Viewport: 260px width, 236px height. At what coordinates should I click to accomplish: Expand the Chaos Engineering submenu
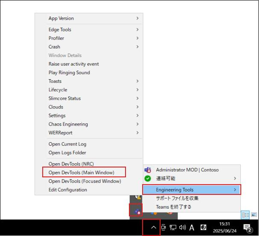click(x=89, y=124)
